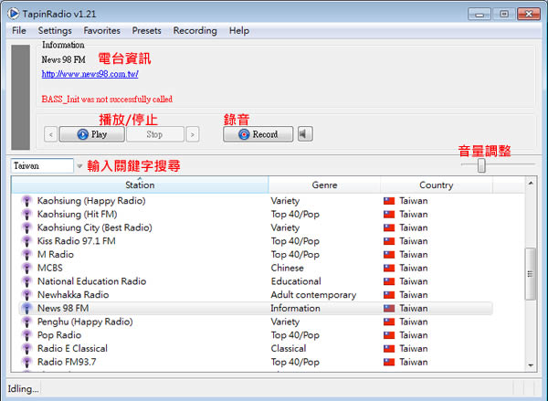Image resolution: width=548 pixels, height=401 pixels.
Task: Click the Kiss Radio 97.1 FM station icon
Action: click(26, 241)
